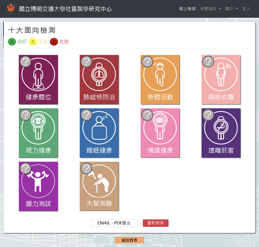Viewport: 259px width, 247px height.
Task: Click the yellow 欠 status badge
Action: (x=33, y=42)
